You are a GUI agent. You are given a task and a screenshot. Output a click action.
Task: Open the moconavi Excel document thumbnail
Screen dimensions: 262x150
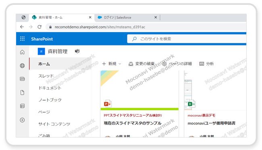point(215,90)
